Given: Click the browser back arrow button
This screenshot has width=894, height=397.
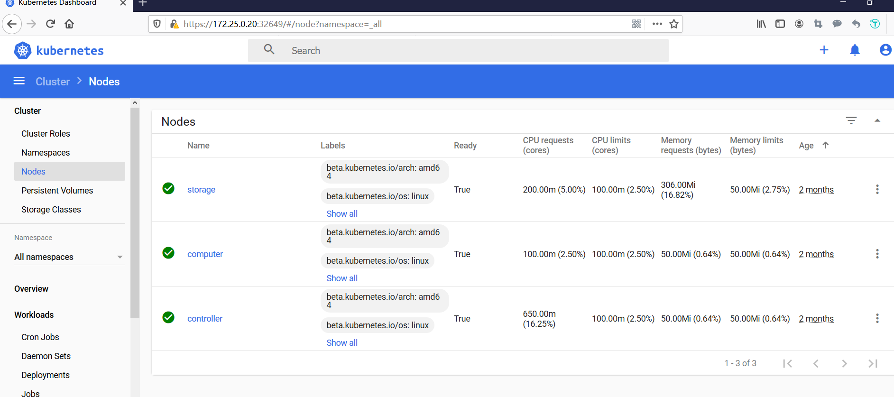Looking at the screenshot, I should [x=12, y=24].
